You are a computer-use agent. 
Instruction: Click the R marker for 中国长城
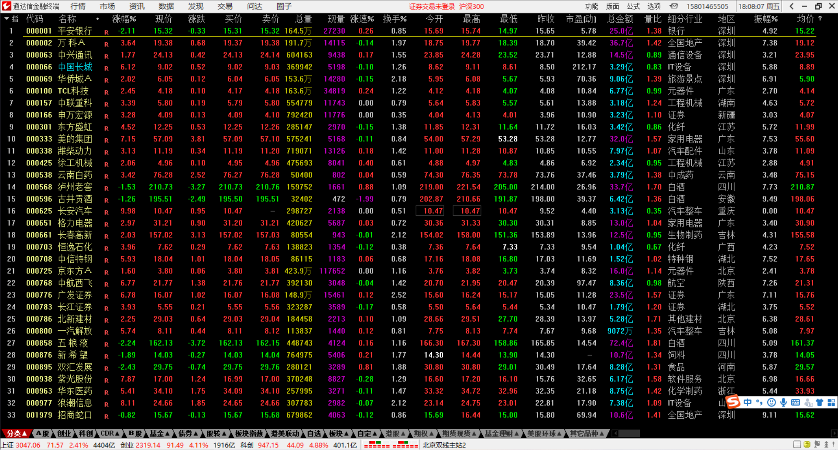(106, 68)
